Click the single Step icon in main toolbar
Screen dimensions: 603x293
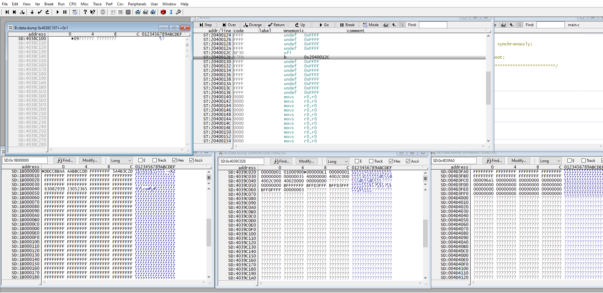coord(7,12)
